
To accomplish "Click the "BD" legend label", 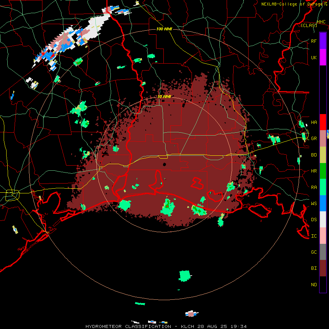I will 314,155.
